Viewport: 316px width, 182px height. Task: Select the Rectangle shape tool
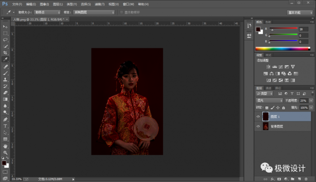click(5, 139)
